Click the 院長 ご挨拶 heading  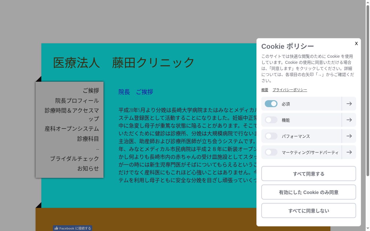(136, 92)
